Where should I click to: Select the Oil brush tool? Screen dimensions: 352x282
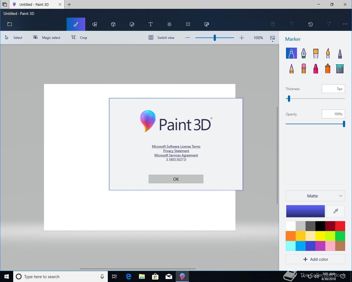pyautogui.click(x=316, y=53)
